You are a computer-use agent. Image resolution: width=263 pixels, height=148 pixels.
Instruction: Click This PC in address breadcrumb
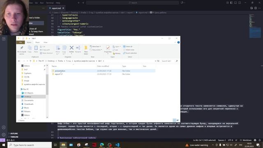(41, 61)
